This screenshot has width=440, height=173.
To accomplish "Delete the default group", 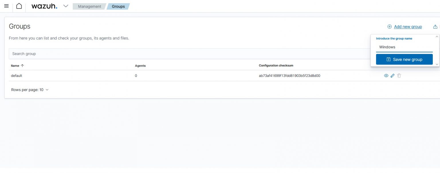I will (x=399, y=75).
